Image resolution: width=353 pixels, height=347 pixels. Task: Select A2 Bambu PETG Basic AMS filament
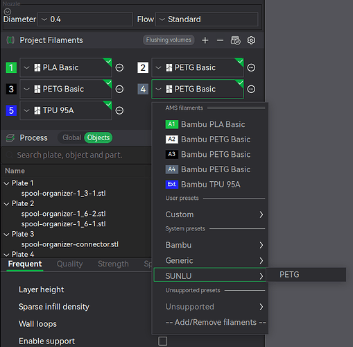point(209,139)
